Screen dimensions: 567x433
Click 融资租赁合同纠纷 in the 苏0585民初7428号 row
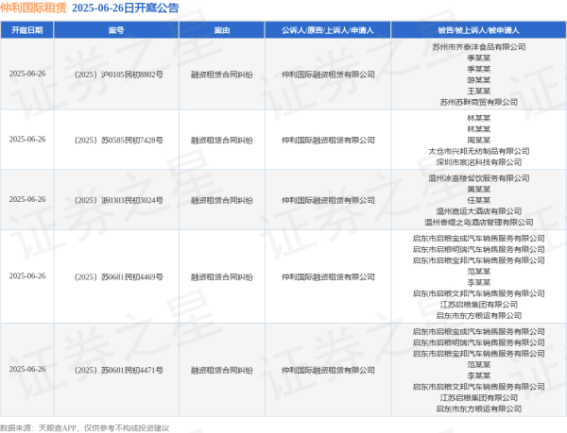222,140
